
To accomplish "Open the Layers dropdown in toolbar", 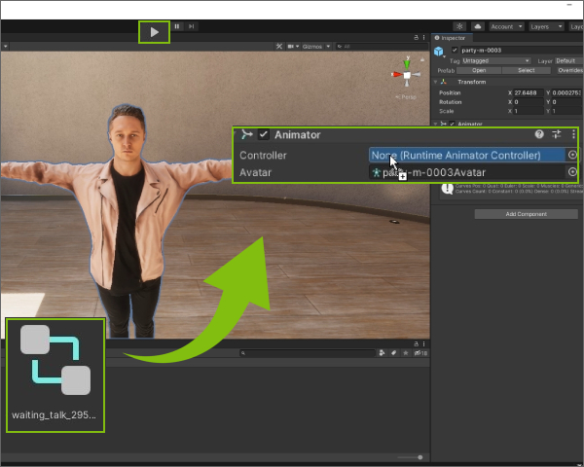I will tap(546, 27).
